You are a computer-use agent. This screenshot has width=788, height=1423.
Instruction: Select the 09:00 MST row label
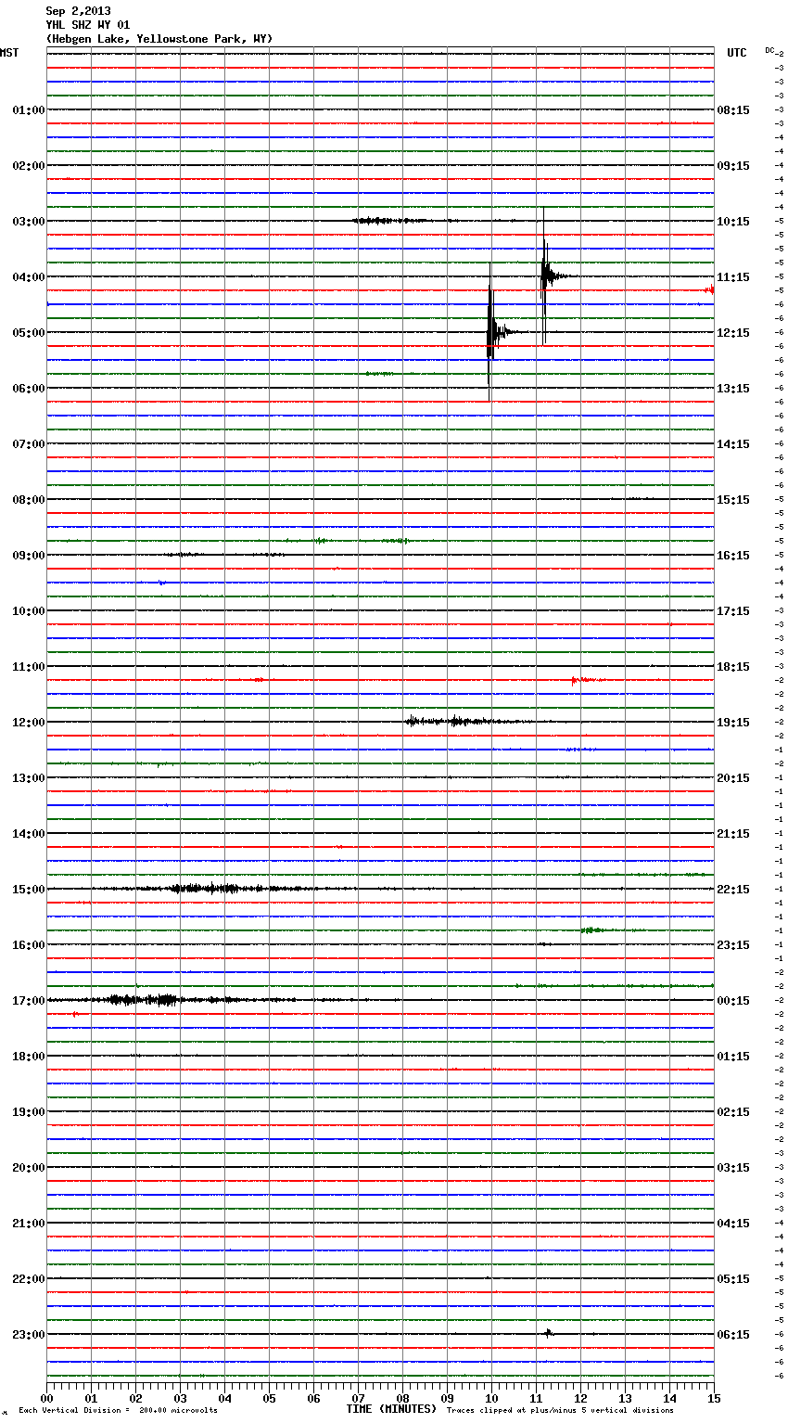pyautogui.click(x=29, y=556)
